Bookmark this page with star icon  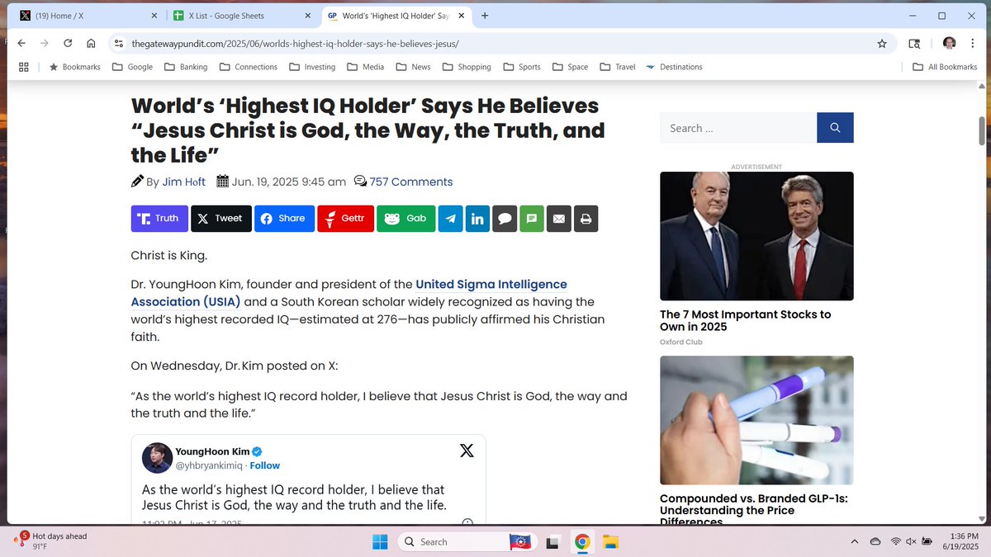882,44
